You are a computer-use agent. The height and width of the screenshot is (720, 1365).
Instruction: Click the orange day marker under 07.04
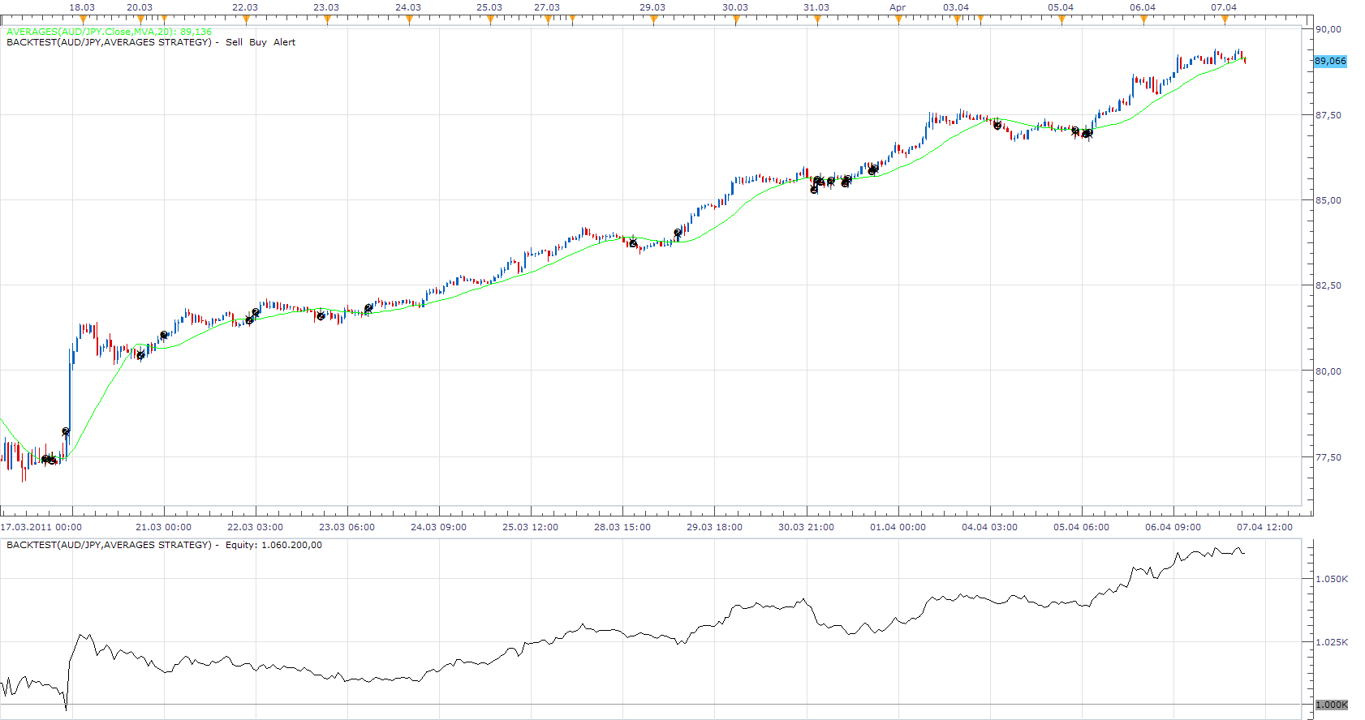1225,19
